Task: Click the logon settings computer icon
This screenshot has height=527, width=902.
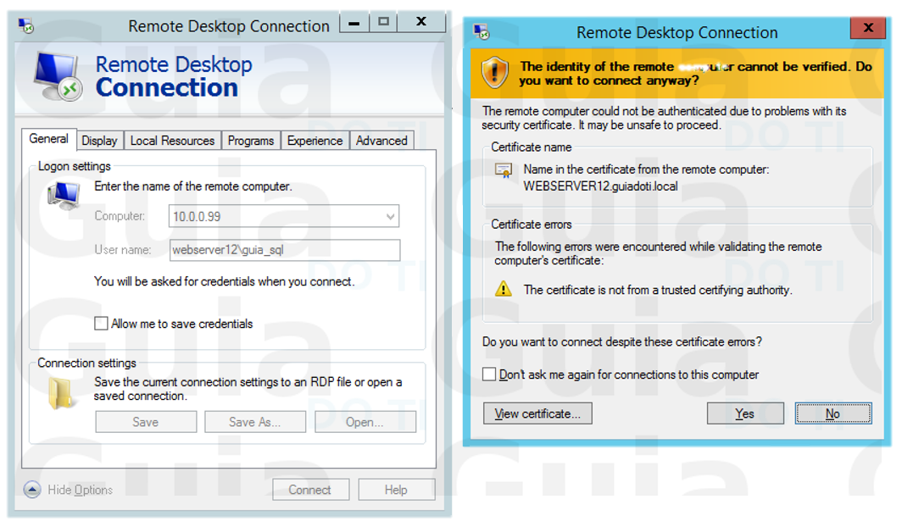Action: (64, 197)
